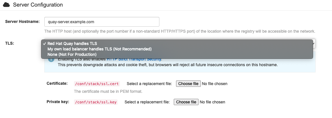Select "My own load balancer handles TLS" option
The height and width of the screenshot is (118, 332).
click(99, 49)
